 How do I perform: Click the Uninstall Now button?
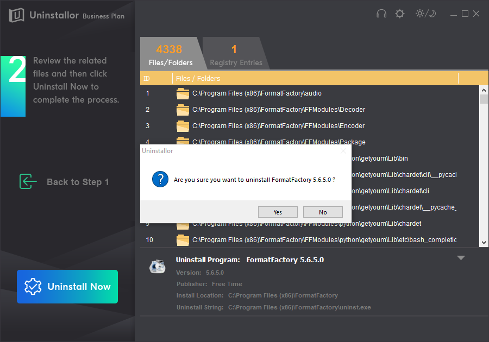[67, 287]
